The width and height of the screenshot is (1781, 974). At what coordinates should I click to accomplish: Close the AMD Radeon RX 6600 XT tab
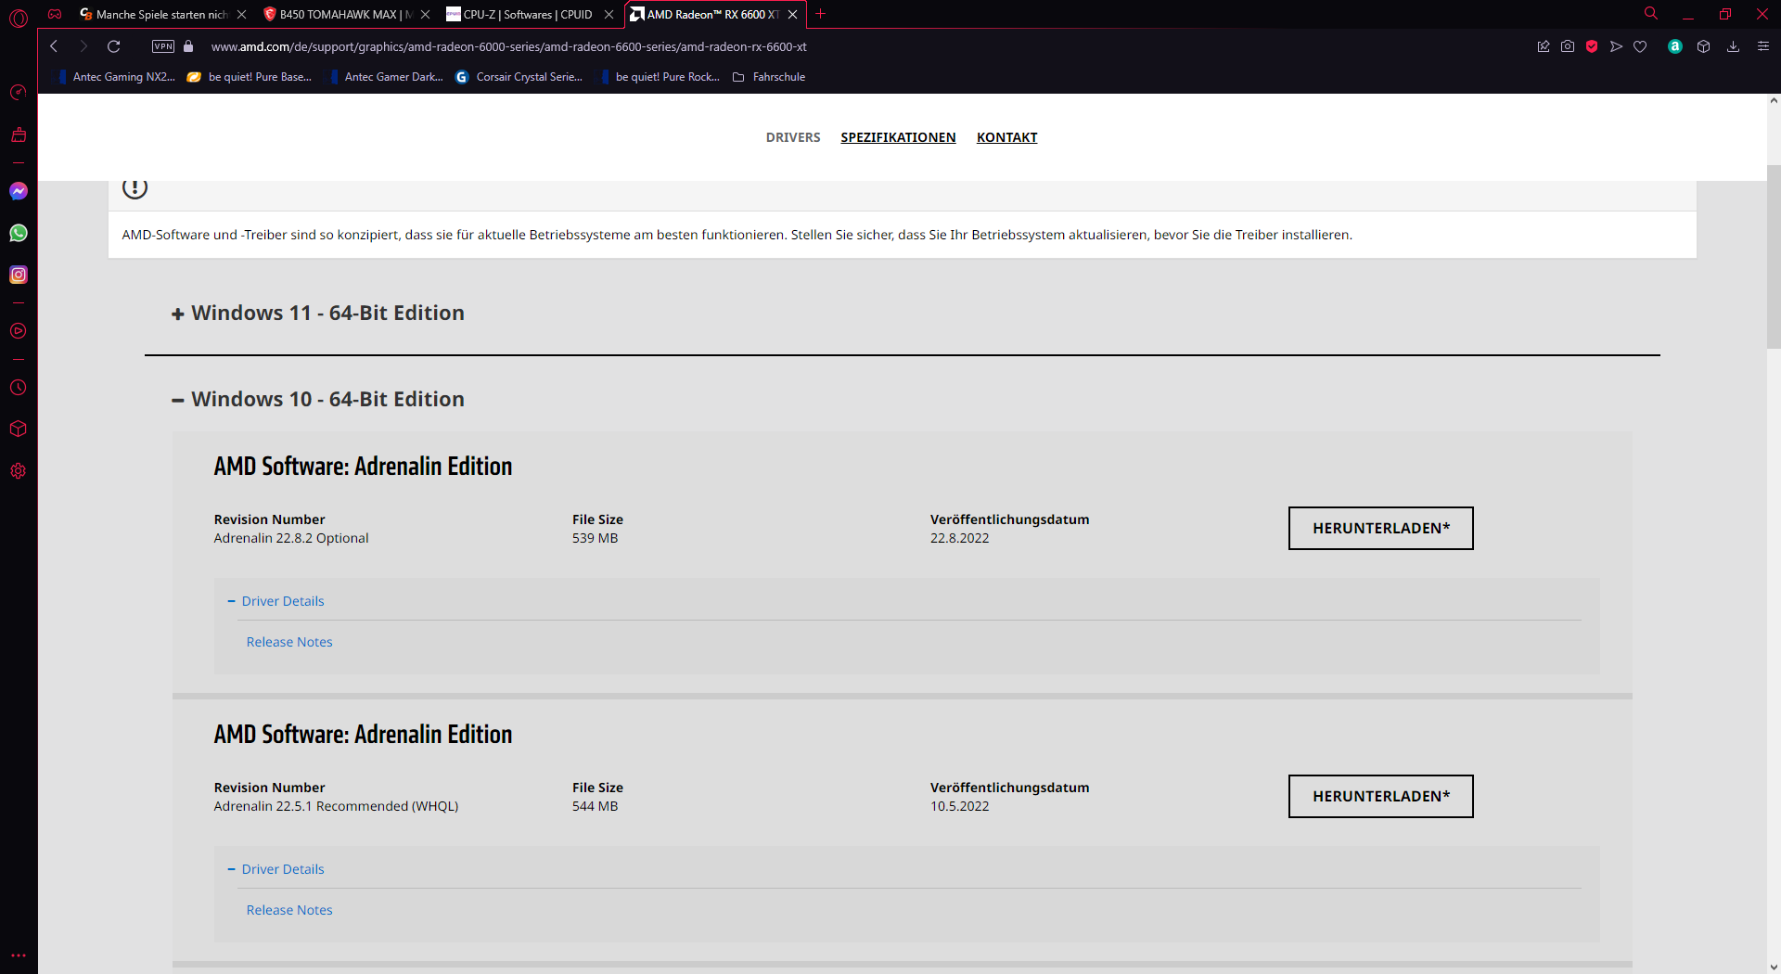point(792,14)
